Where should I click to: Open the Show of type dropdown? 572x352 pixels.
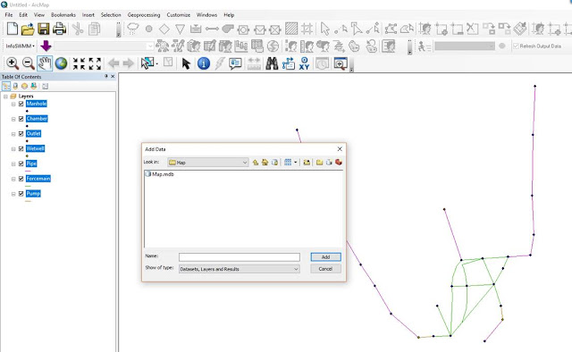coord(296,269)
